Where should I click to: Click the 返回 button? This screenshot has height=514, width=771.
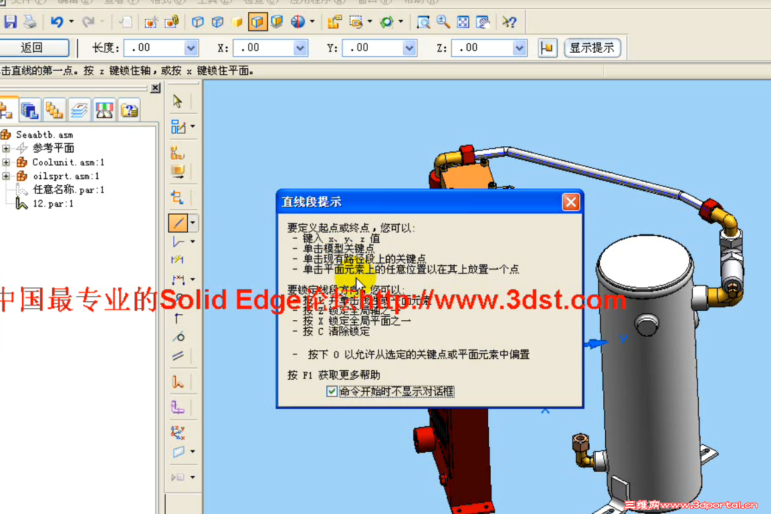pyautogui.click(x=33, y=47)
